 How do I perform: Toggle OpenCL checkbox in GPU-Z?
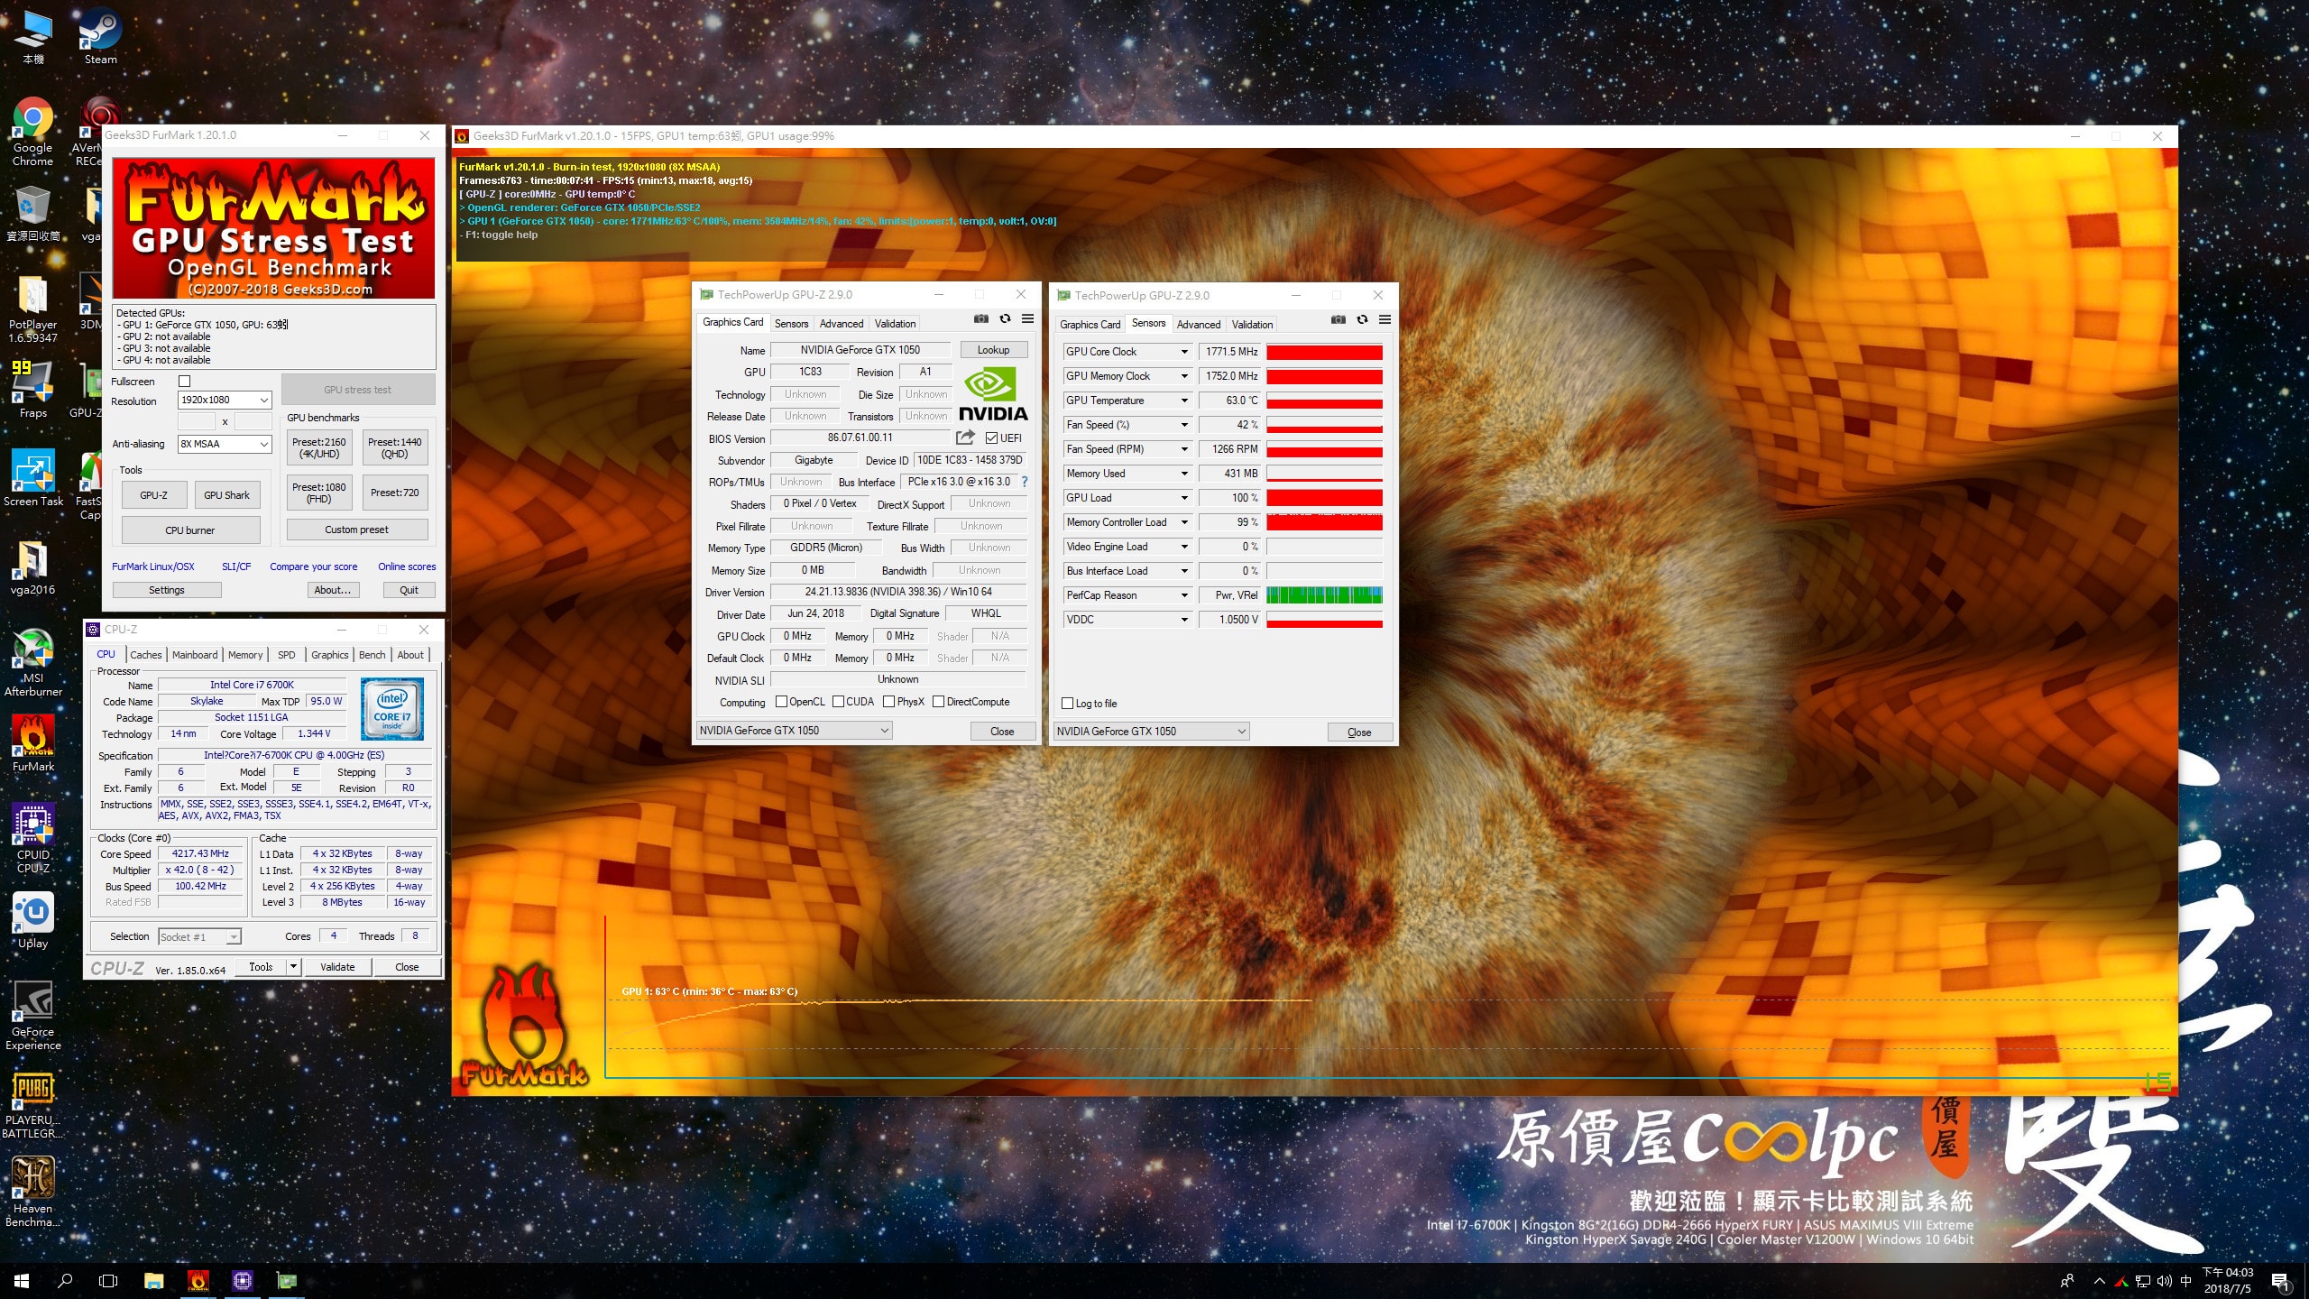coord(781,702)
